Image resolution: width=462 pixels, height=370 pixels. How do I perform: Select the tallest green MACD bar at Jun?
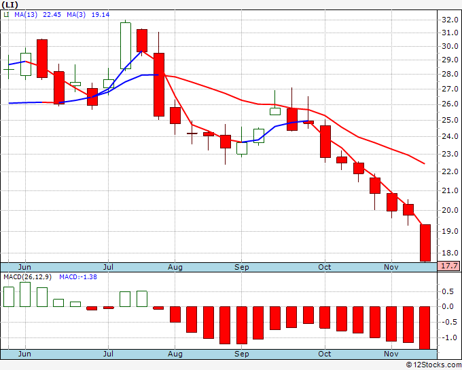(25, 295)
